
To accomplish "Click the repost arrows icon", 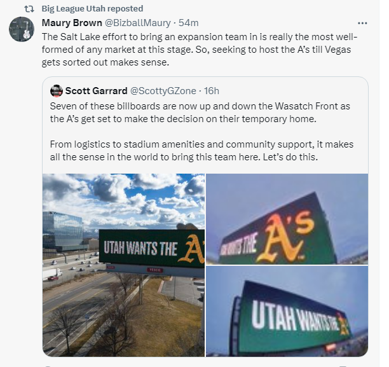I will [x=28, y=9].
